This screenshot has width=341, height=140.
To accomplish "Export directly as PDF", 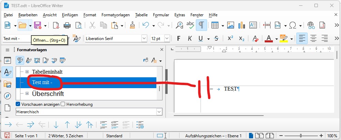I will (x=56, y=25).
